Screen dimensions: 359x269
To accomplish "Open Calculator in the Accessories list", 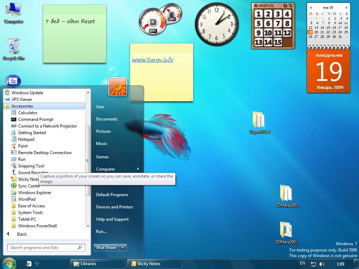I will pos(27,113).
